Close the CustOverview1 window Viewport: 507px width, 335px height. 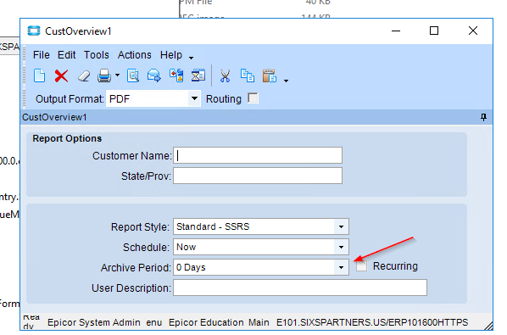coord(473,31)
